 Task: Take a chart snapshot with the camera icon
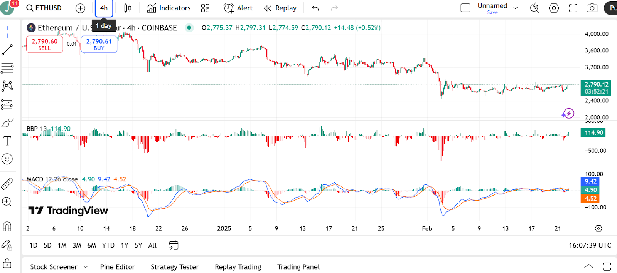[592, 8]
